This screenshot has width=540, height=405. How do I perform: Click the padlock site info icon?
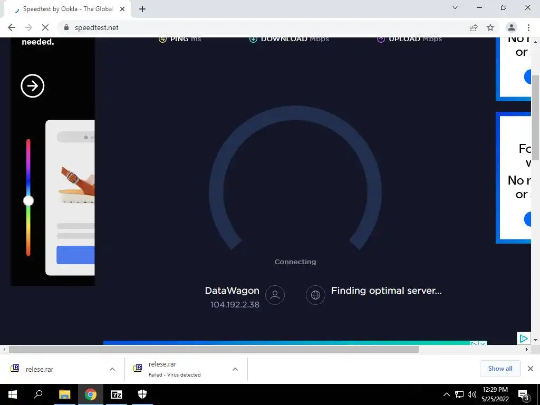[x=66, y=27]
